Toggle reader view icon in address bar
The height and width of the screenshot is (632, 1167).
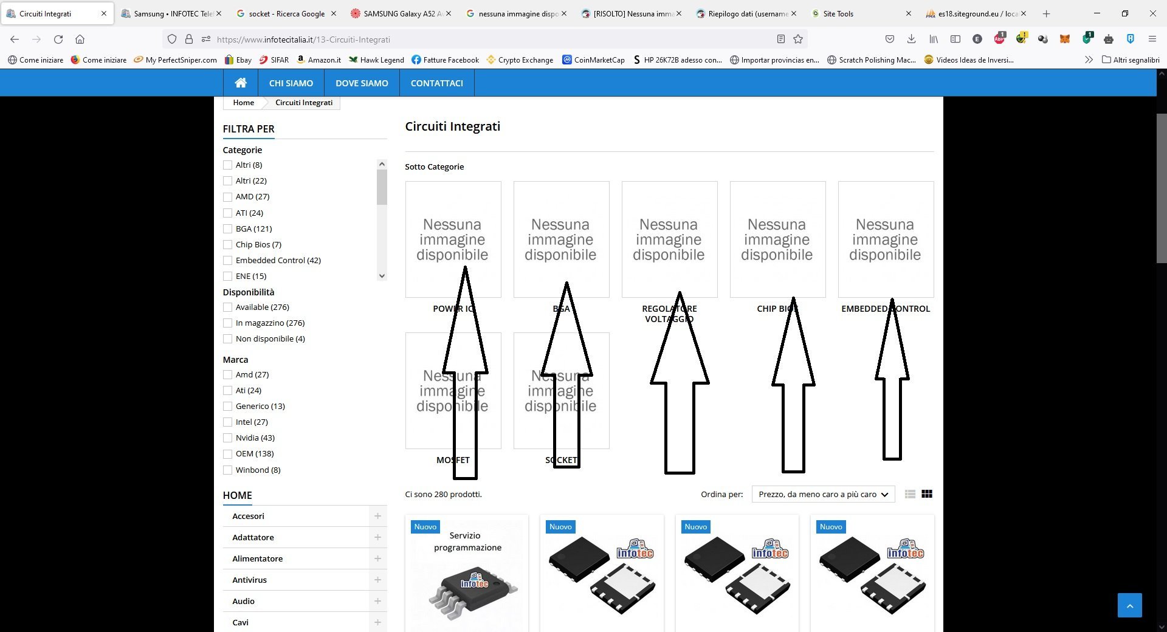[x=781, y=39]
